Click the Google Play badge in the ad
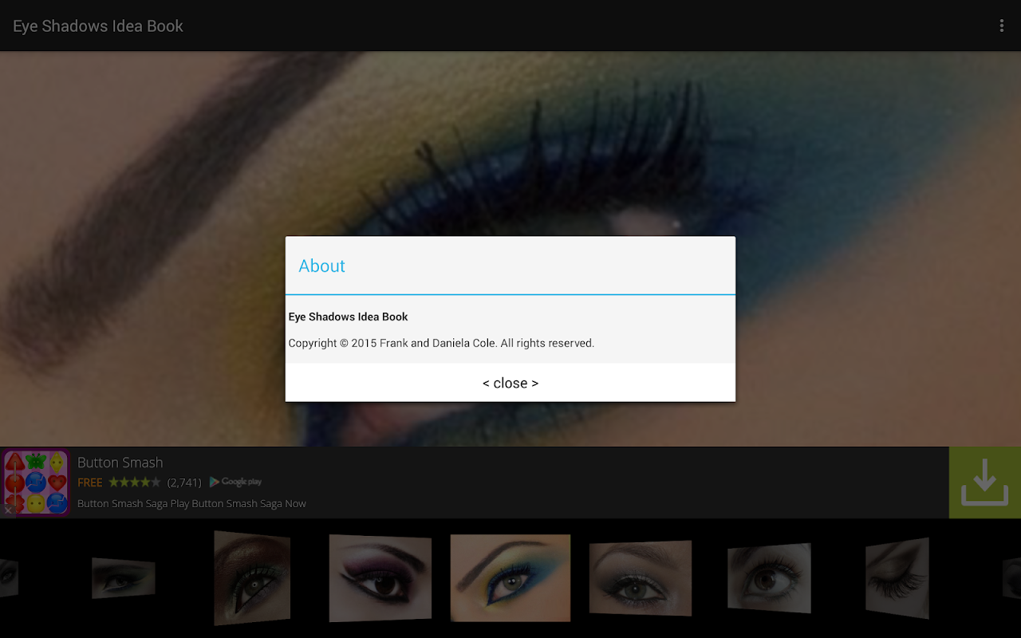The image size is (1021, 638). [236, 482]
